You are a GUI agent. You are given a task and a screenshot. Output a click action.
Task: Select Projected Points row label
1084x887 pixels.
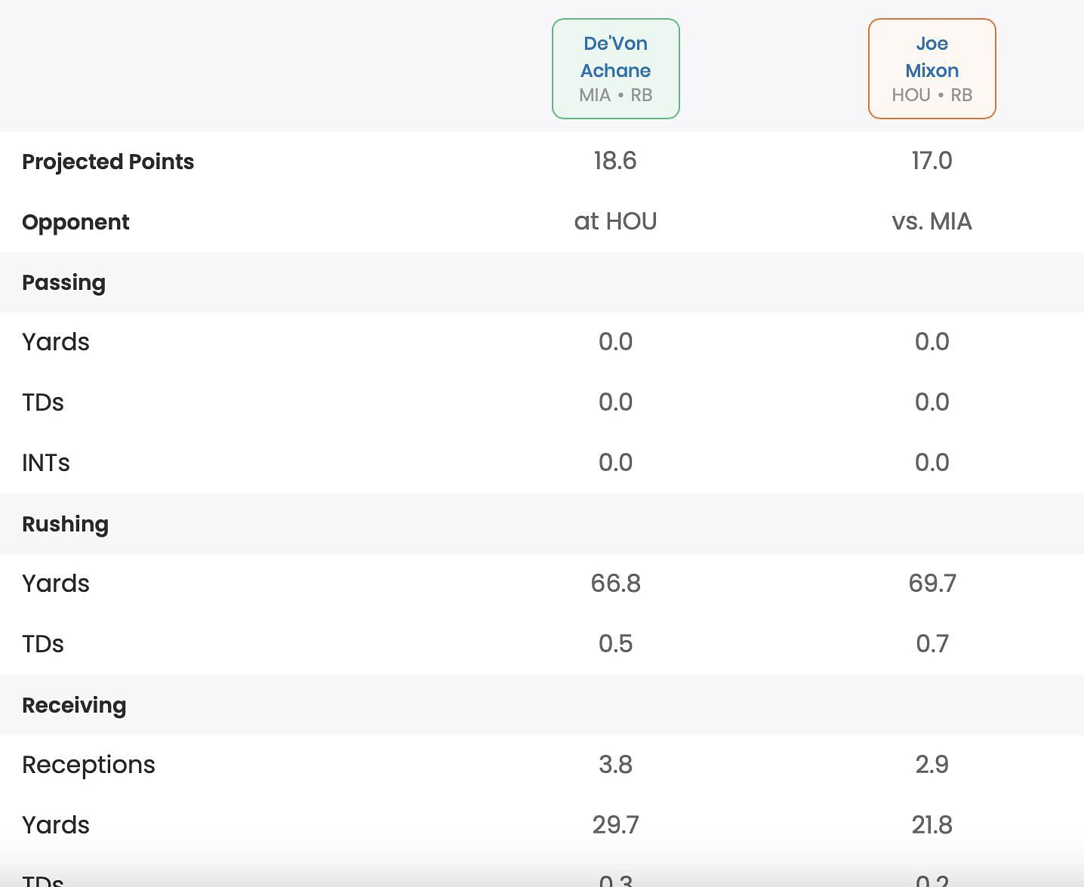click(x=108, y=162)
